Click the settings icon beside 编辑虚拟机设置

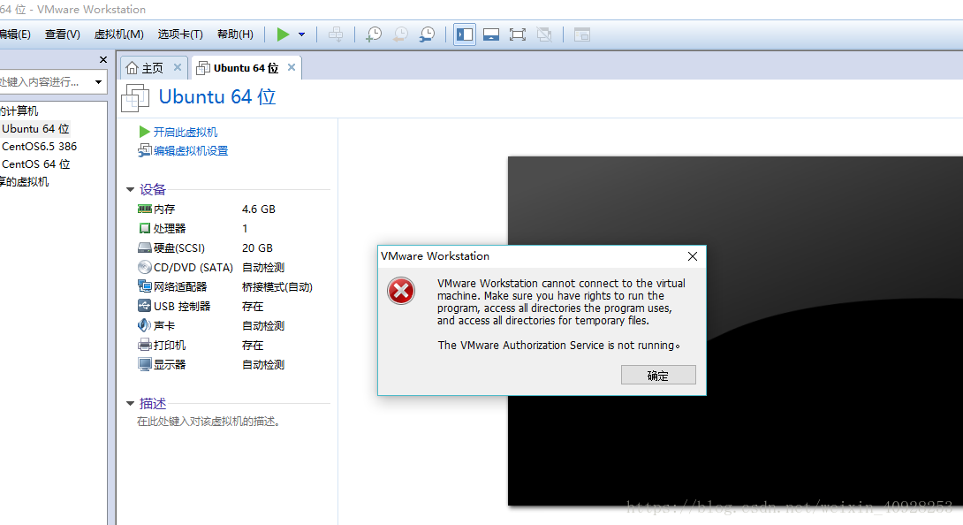pos(144,150)
